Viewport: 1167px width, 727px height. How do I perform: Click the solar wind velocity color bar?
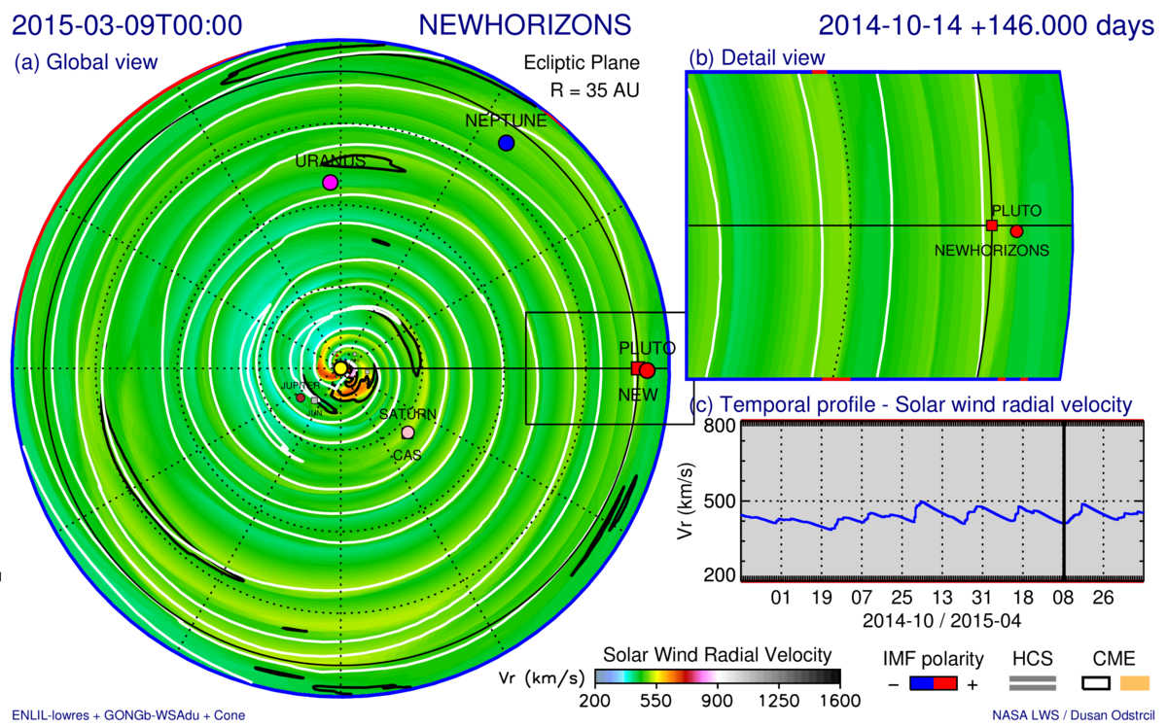tap(717, 676)
